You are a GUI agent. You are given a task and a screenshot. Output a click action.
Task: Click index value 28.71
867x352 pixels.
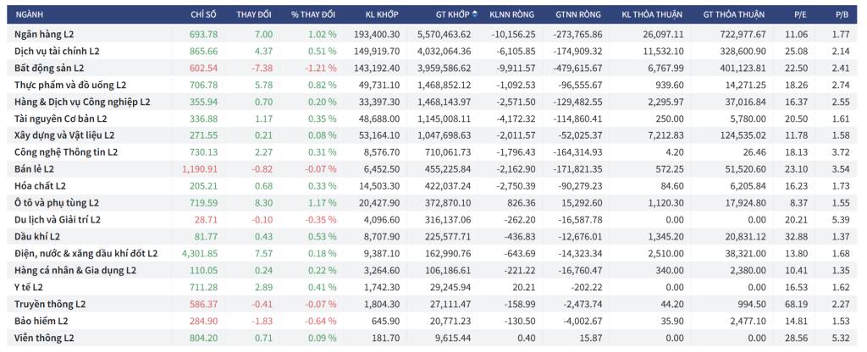(207, 220)
